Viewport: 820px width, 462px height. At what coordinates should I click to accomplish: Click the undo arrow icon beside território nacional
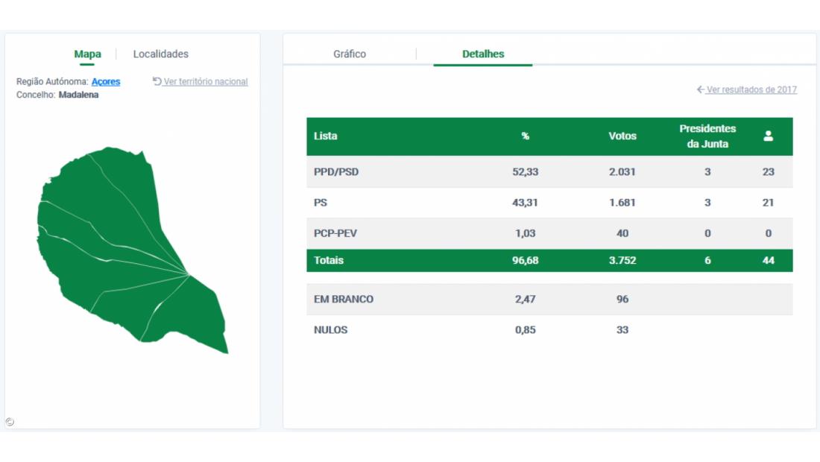coord(157,81)
